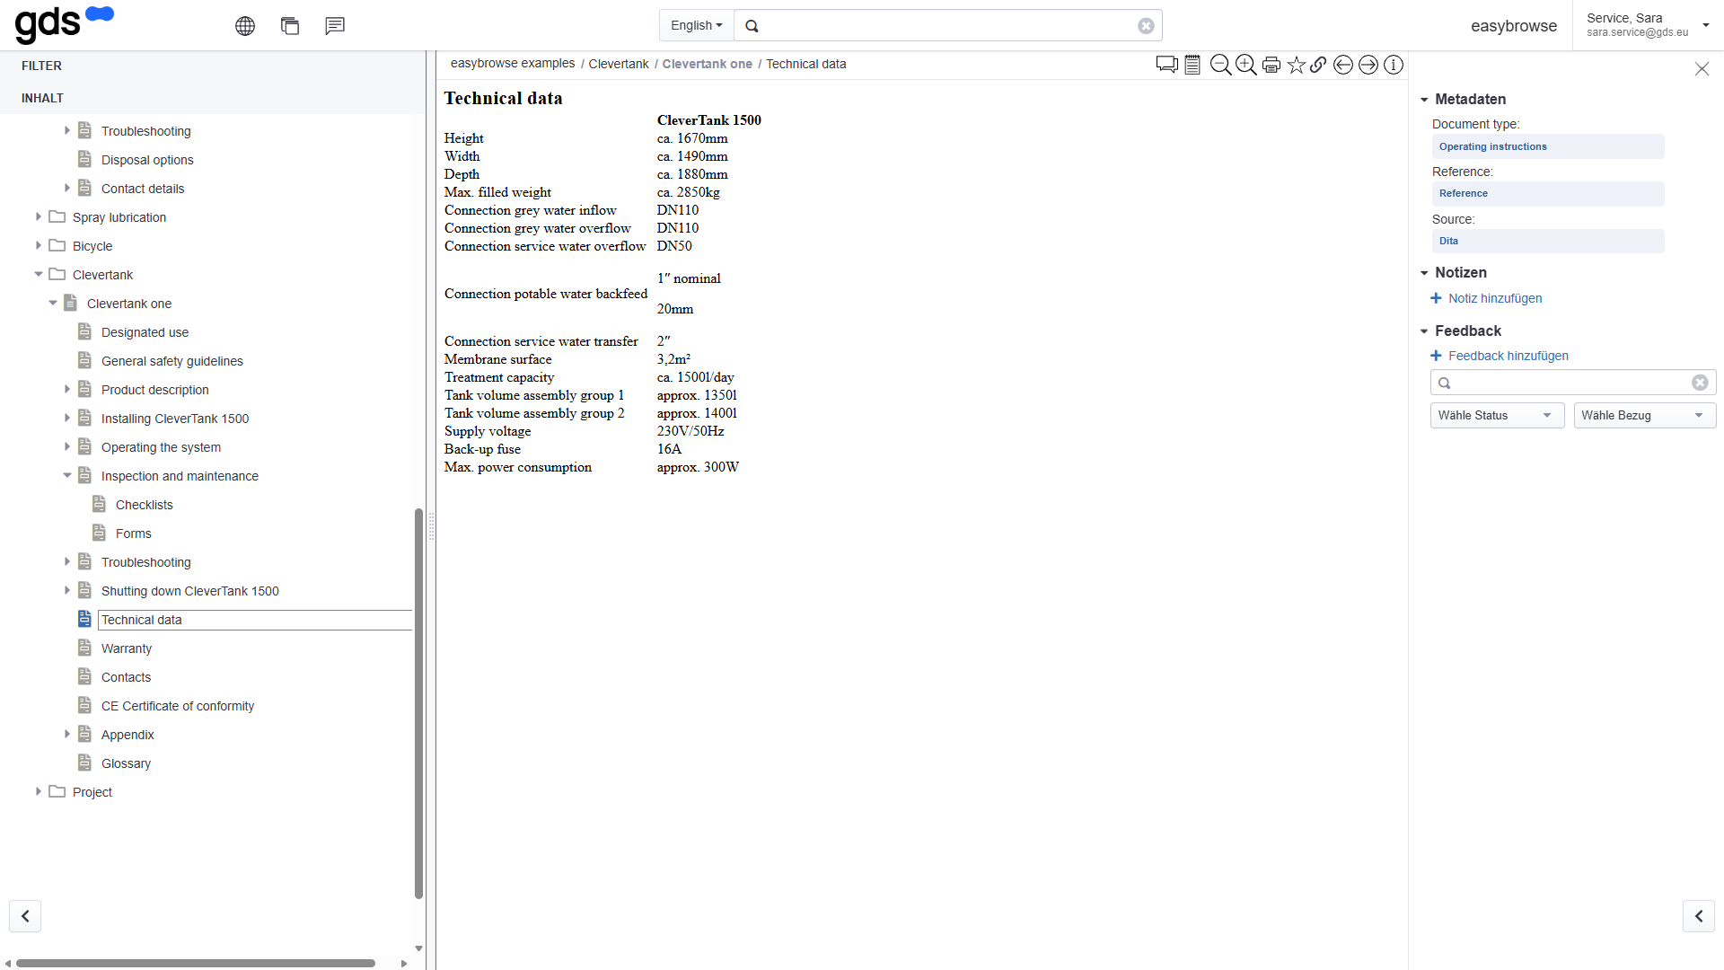Expand the Project folder arrow
This screenshot has height=970, width=1724.
(x=38, y=791)
